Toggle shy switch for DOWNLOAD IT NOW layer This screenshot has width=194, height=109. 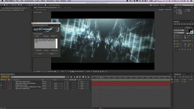(65, 85)
